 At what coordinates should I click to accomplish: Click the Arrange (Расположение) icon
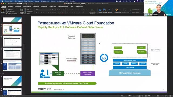coord(117,10)
